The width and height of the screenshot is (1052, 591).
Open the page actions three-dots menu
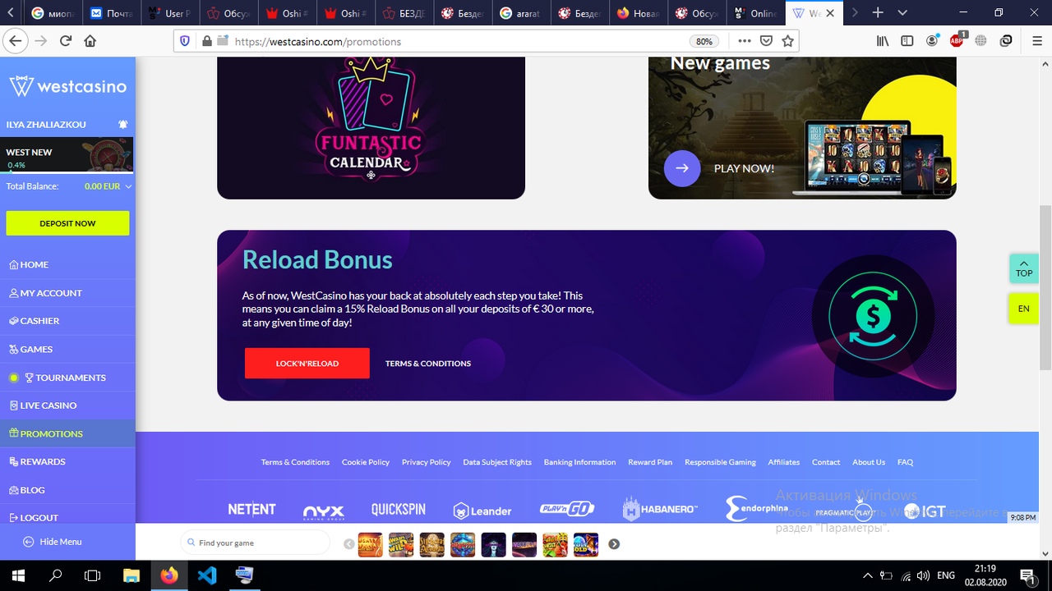745,41
